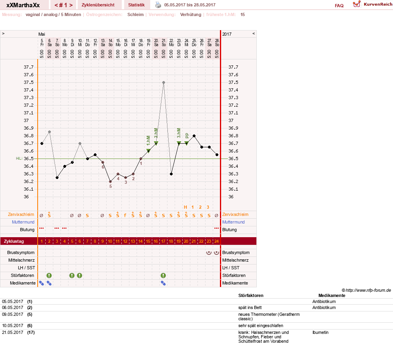The width and height of the screenshot is (393, 360).
Task: Collapse chart with right '<' arrow
Action: point(254,33)
